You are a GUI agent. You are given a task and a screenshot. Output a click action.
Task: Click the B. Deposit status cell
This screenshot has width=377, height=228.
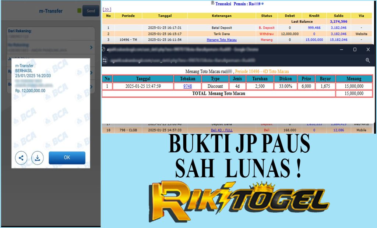point(267,28)
